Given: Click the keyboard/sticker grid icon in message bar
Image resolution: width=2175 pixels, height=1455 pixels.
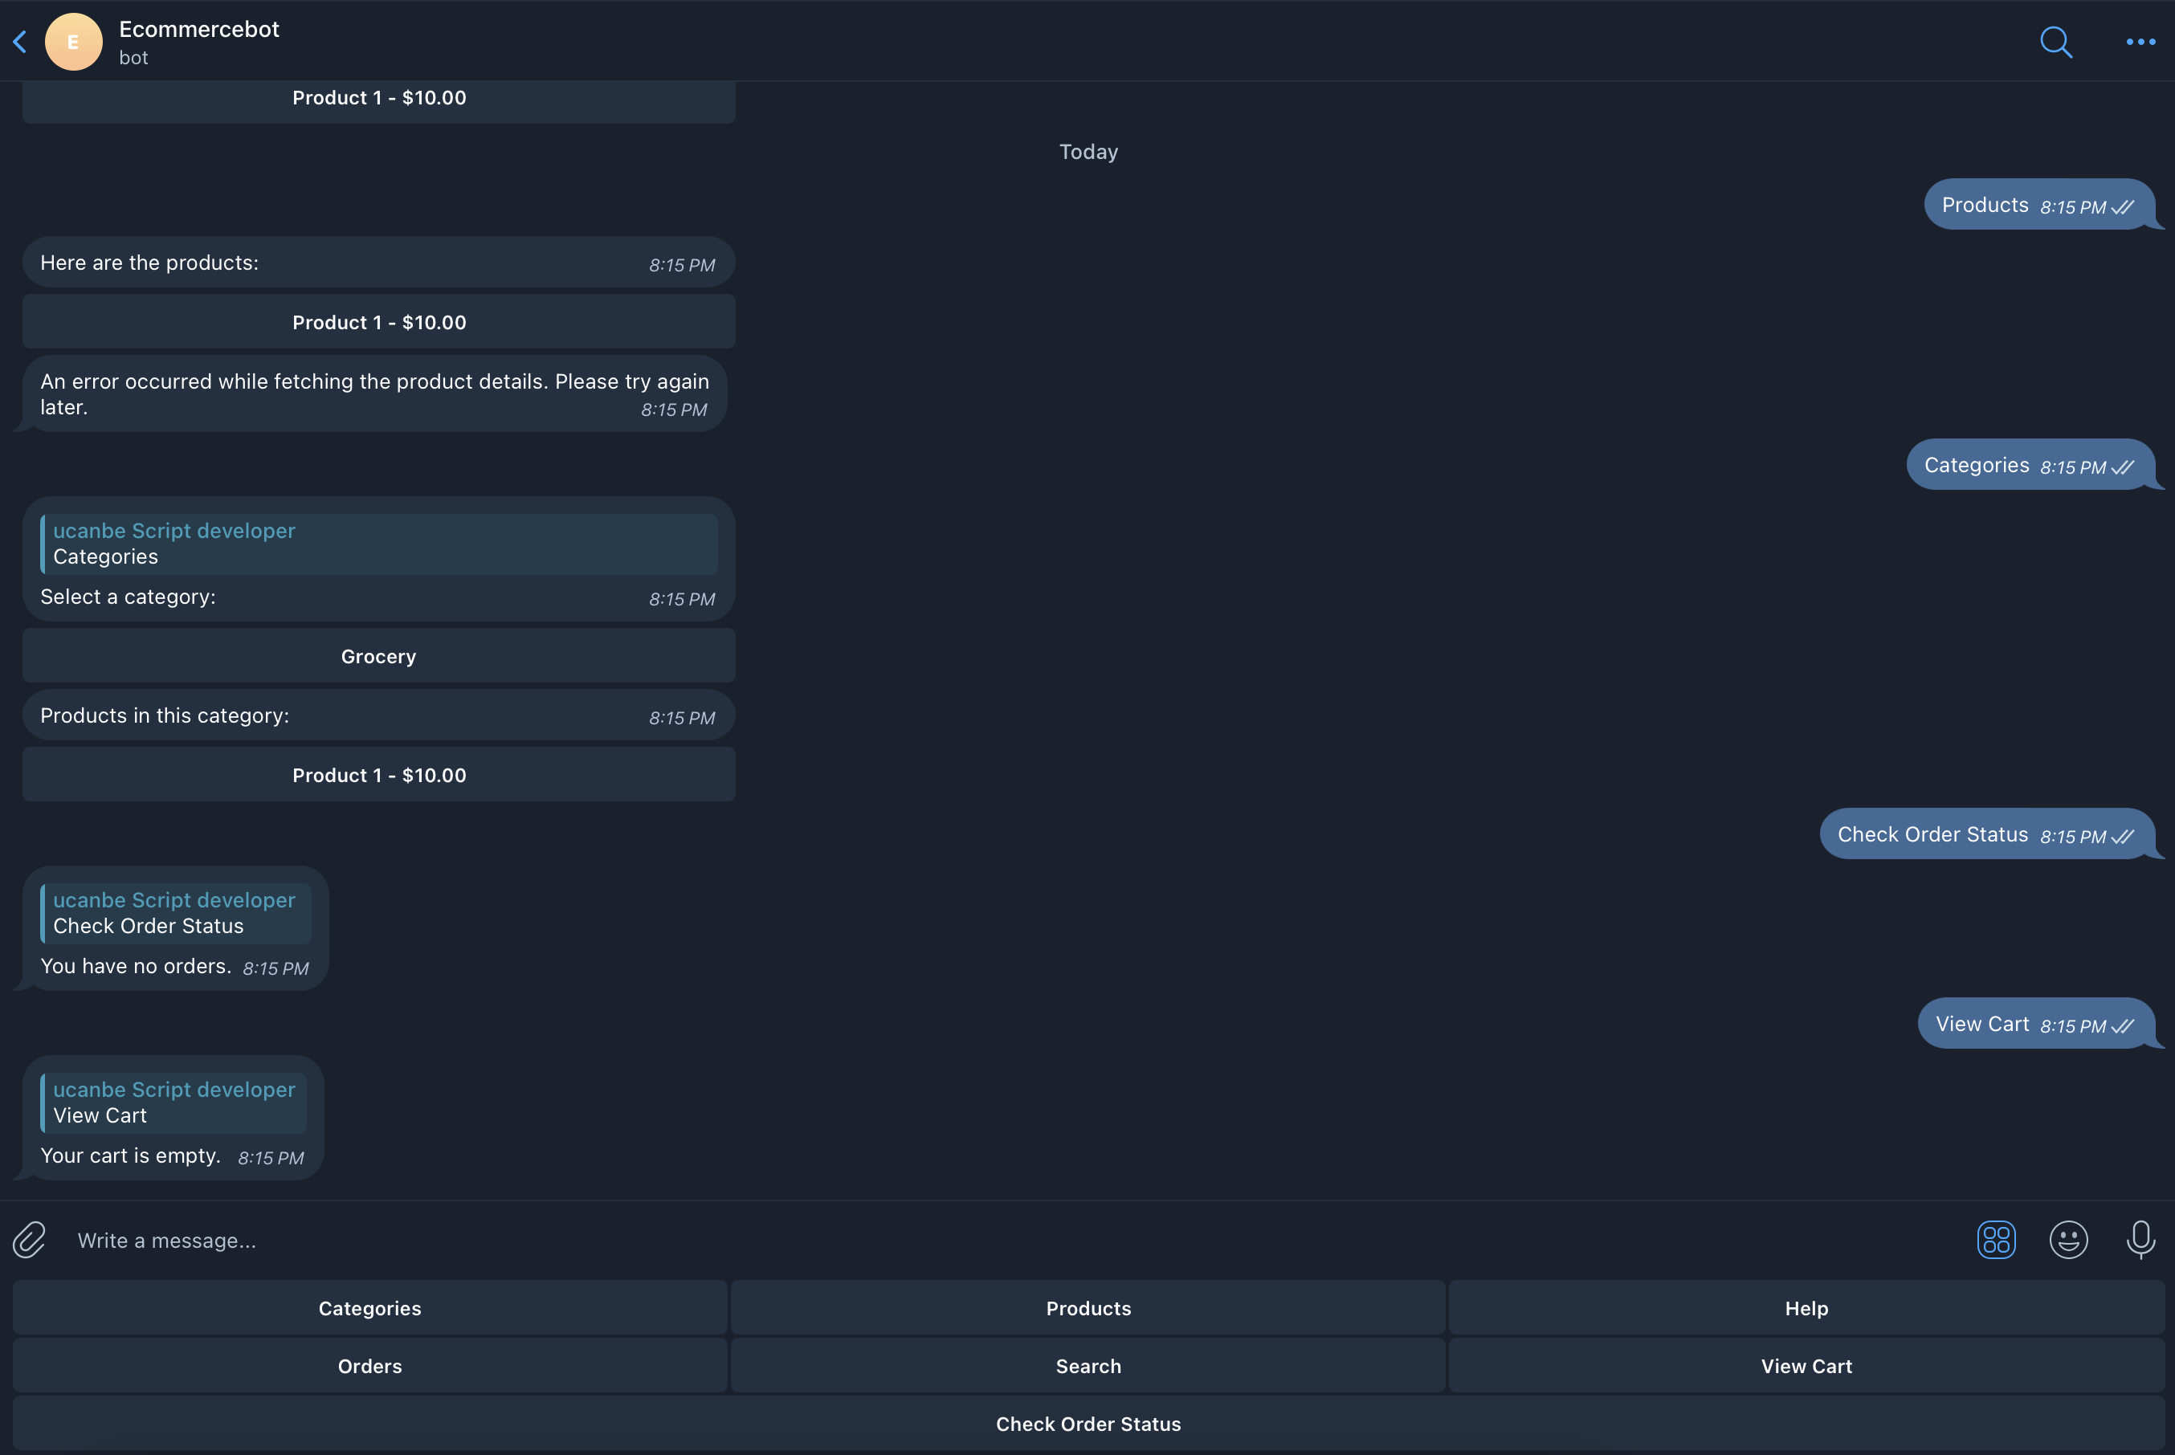Looking at the screenshot, I should click(x=1997, y=1239).
